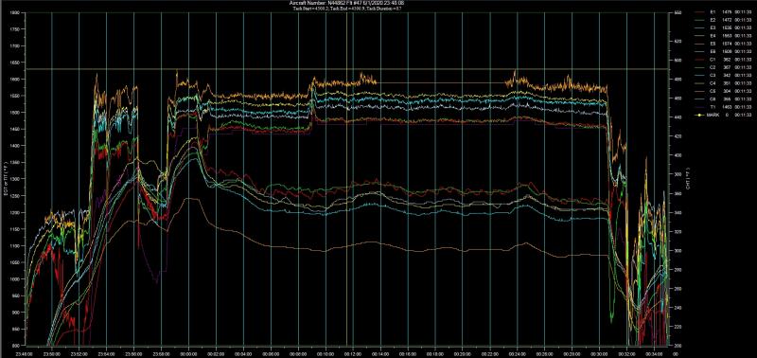Click the Tach Start subtitle line
This screenshot has height=358, width=757.
(x=346, y=9)
